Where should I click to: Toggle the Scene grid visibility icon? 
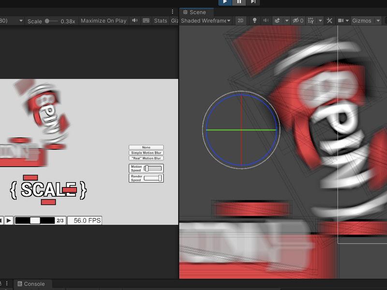coord(311,21)
